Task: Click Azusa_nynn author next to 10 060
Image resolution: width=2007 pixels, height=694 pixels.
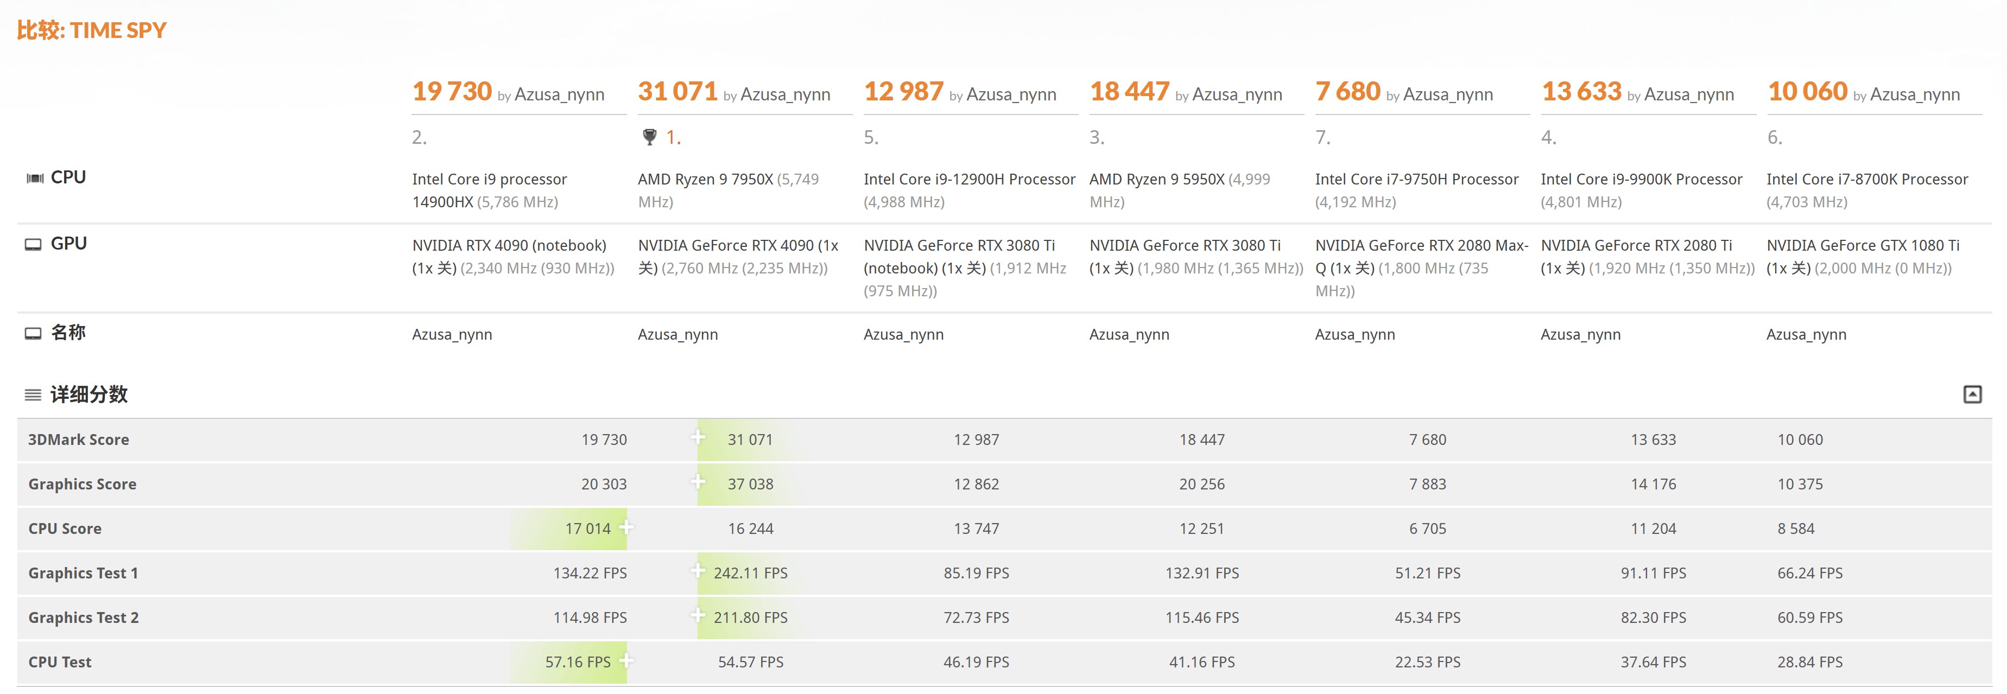Action: point(1914,95)
